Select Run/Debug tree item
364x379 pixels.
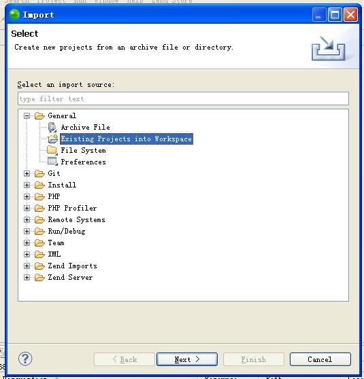point(67,232)
